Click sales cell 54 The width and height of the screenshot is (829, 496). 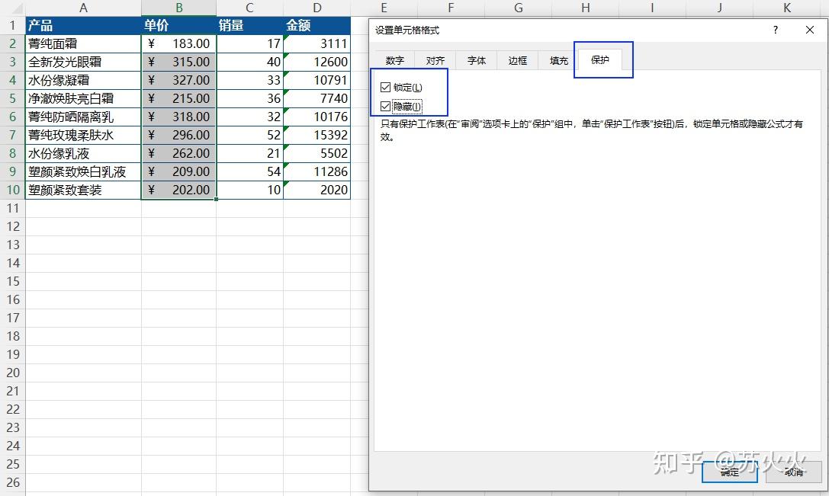coord(249,171)
